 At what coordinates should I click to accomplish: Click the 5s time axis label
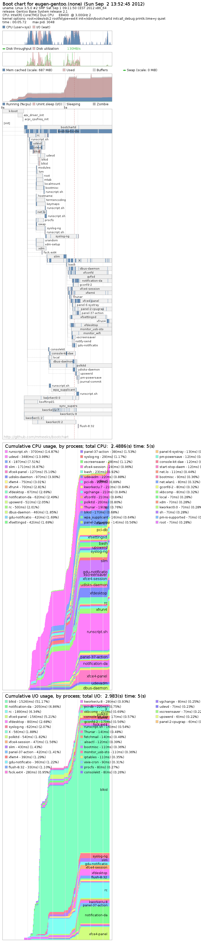pos(65,108)
